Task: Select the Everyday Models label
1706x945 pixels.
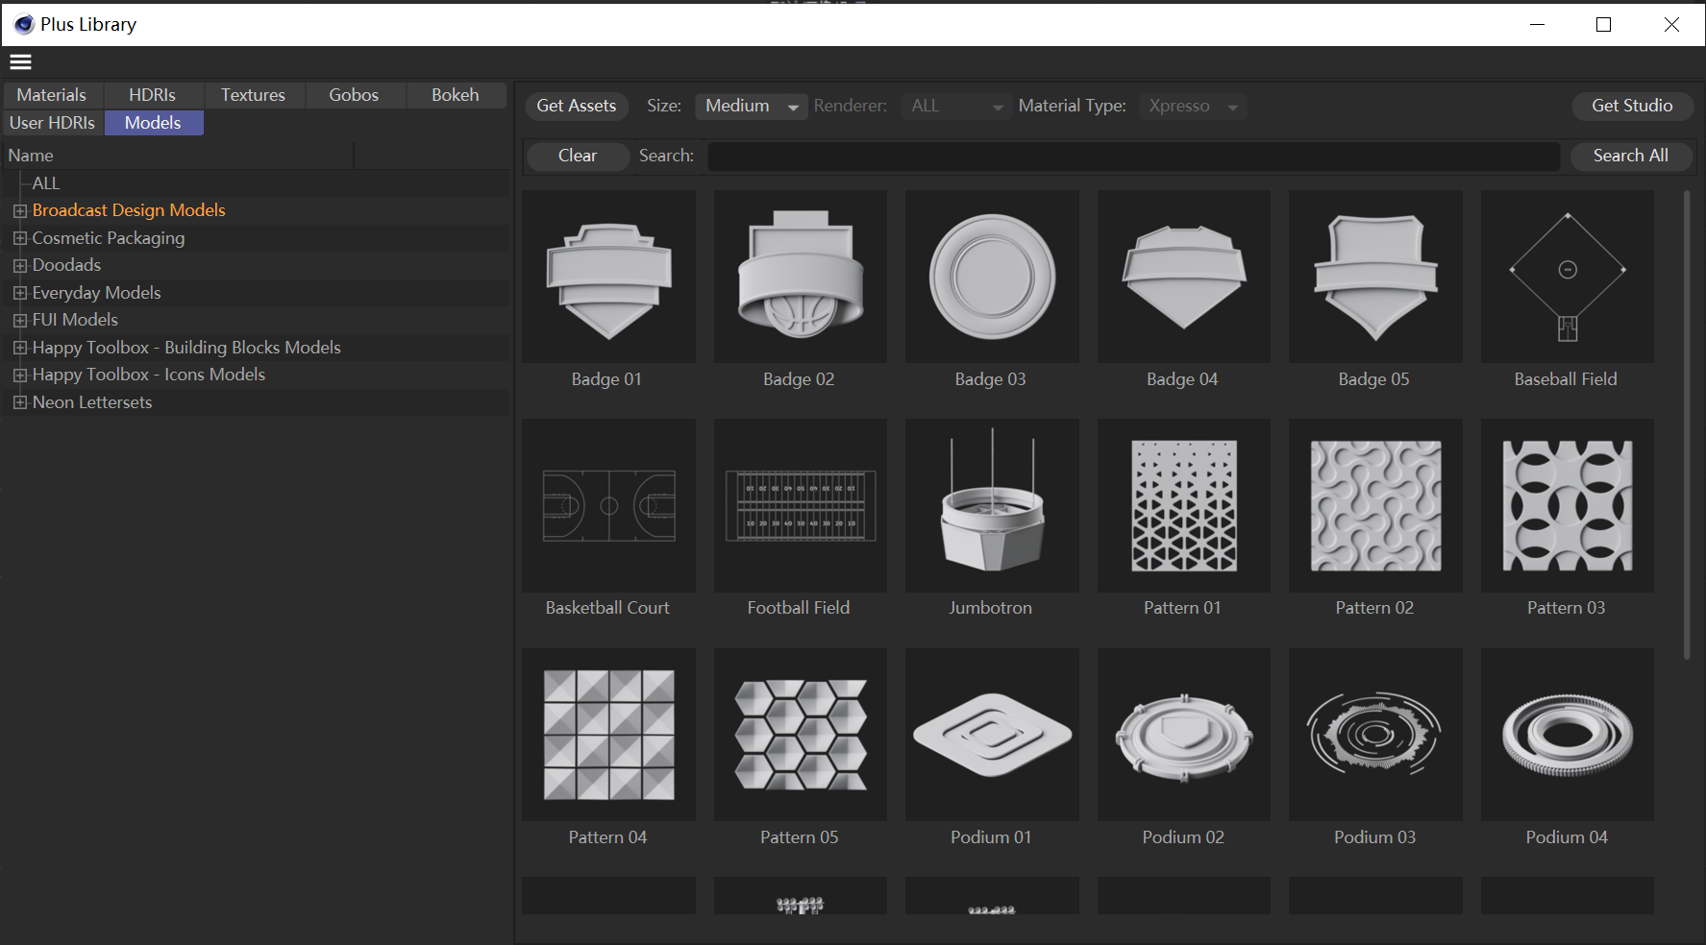Action: (96, 293)
